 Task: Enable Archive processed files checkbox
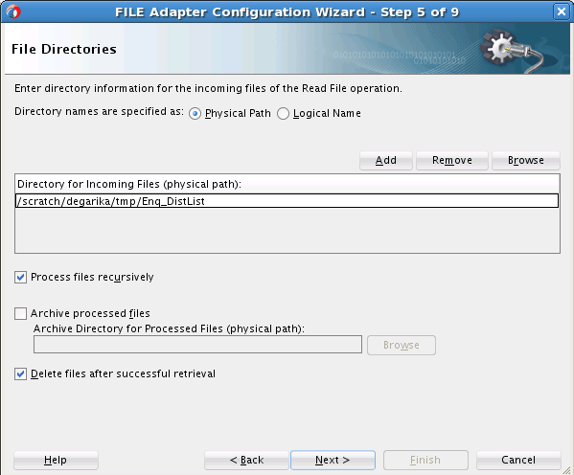20,313
